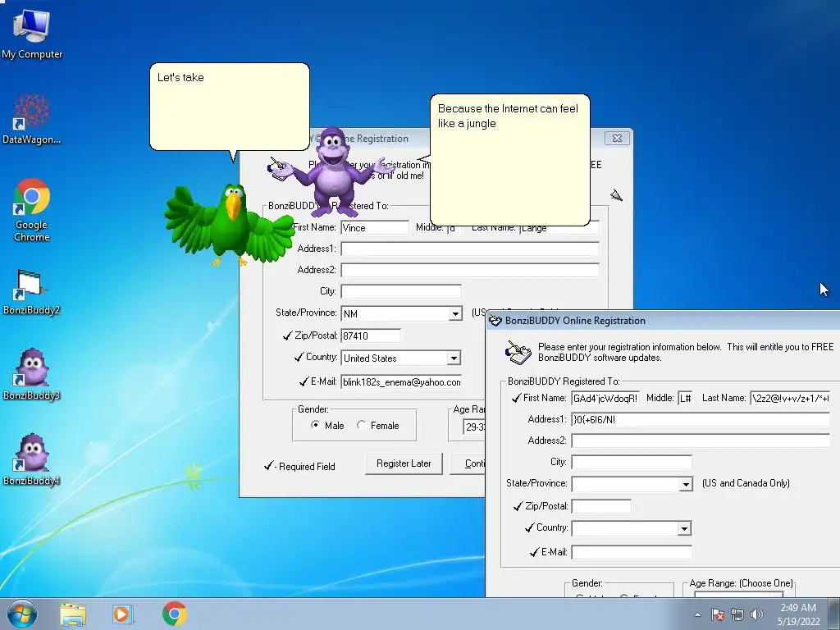Launch the Google Chrome desktop shortcut
840x630 pixels.
pos(32,209)
